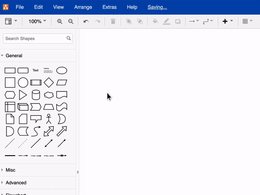Click the Fill Color bucket icon
This screenshot has width=260, height=195.
(156, 21)
